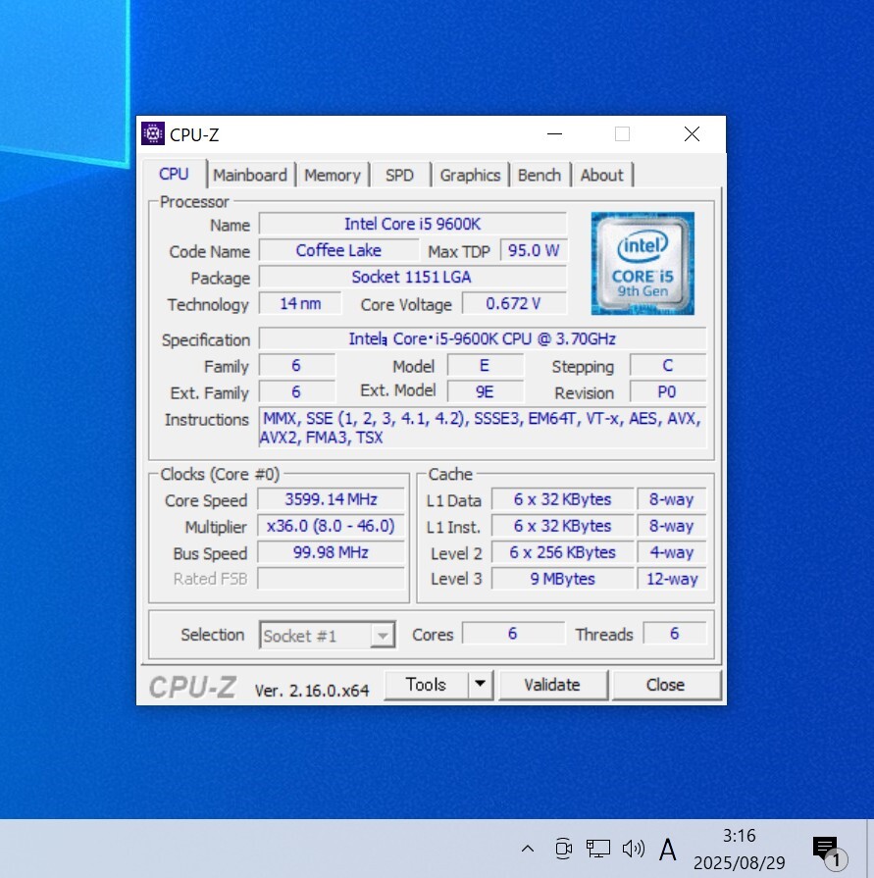
Task: Click the CPU-Z app icon in title bar
Action: [x=152, y=133]
